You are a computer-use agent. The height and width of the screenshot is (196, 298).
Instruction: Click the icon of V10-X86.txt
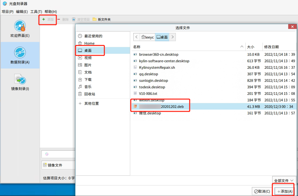click(135, 94)
